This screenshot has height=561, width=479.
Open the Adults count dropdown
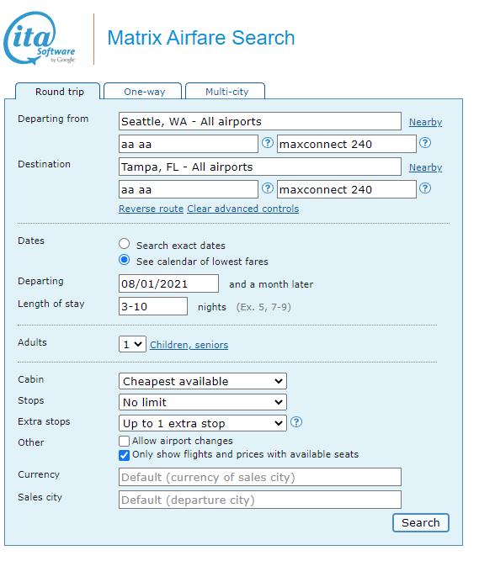point(132,344)
